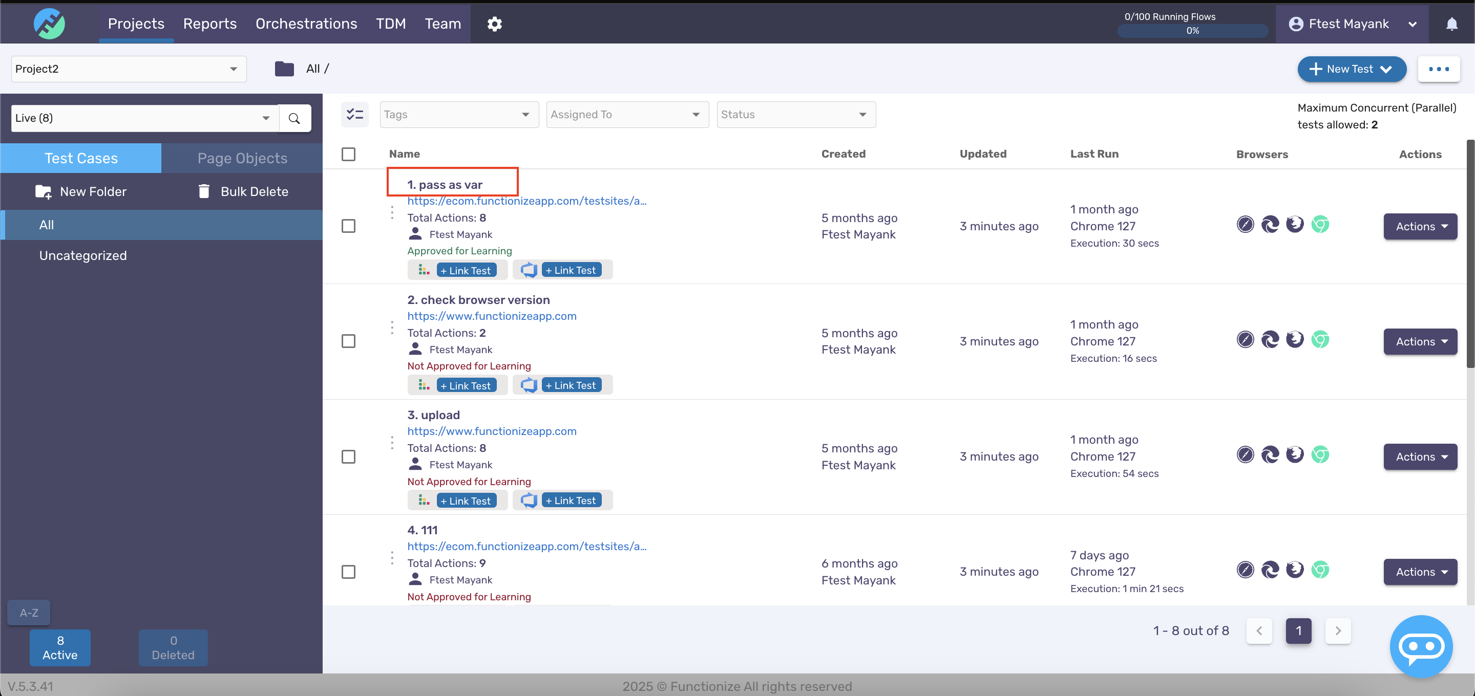Click the A-Z sort button
1475x696 pixels.
[x=29, y=613]
